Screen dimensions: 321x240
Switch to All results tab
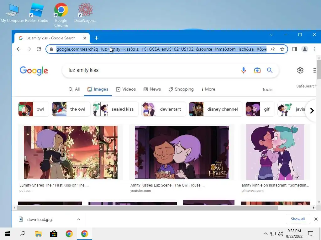(x=74, y=89)
